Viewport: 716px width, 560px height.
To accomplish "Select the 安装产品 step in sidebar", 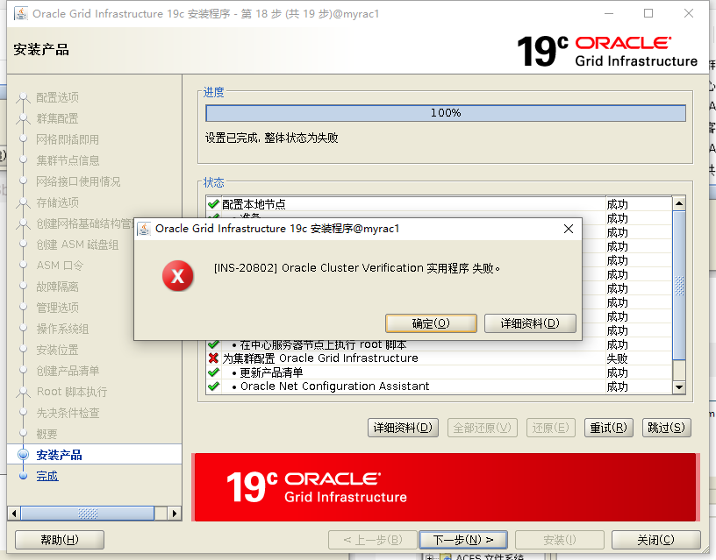I will 59,455.
